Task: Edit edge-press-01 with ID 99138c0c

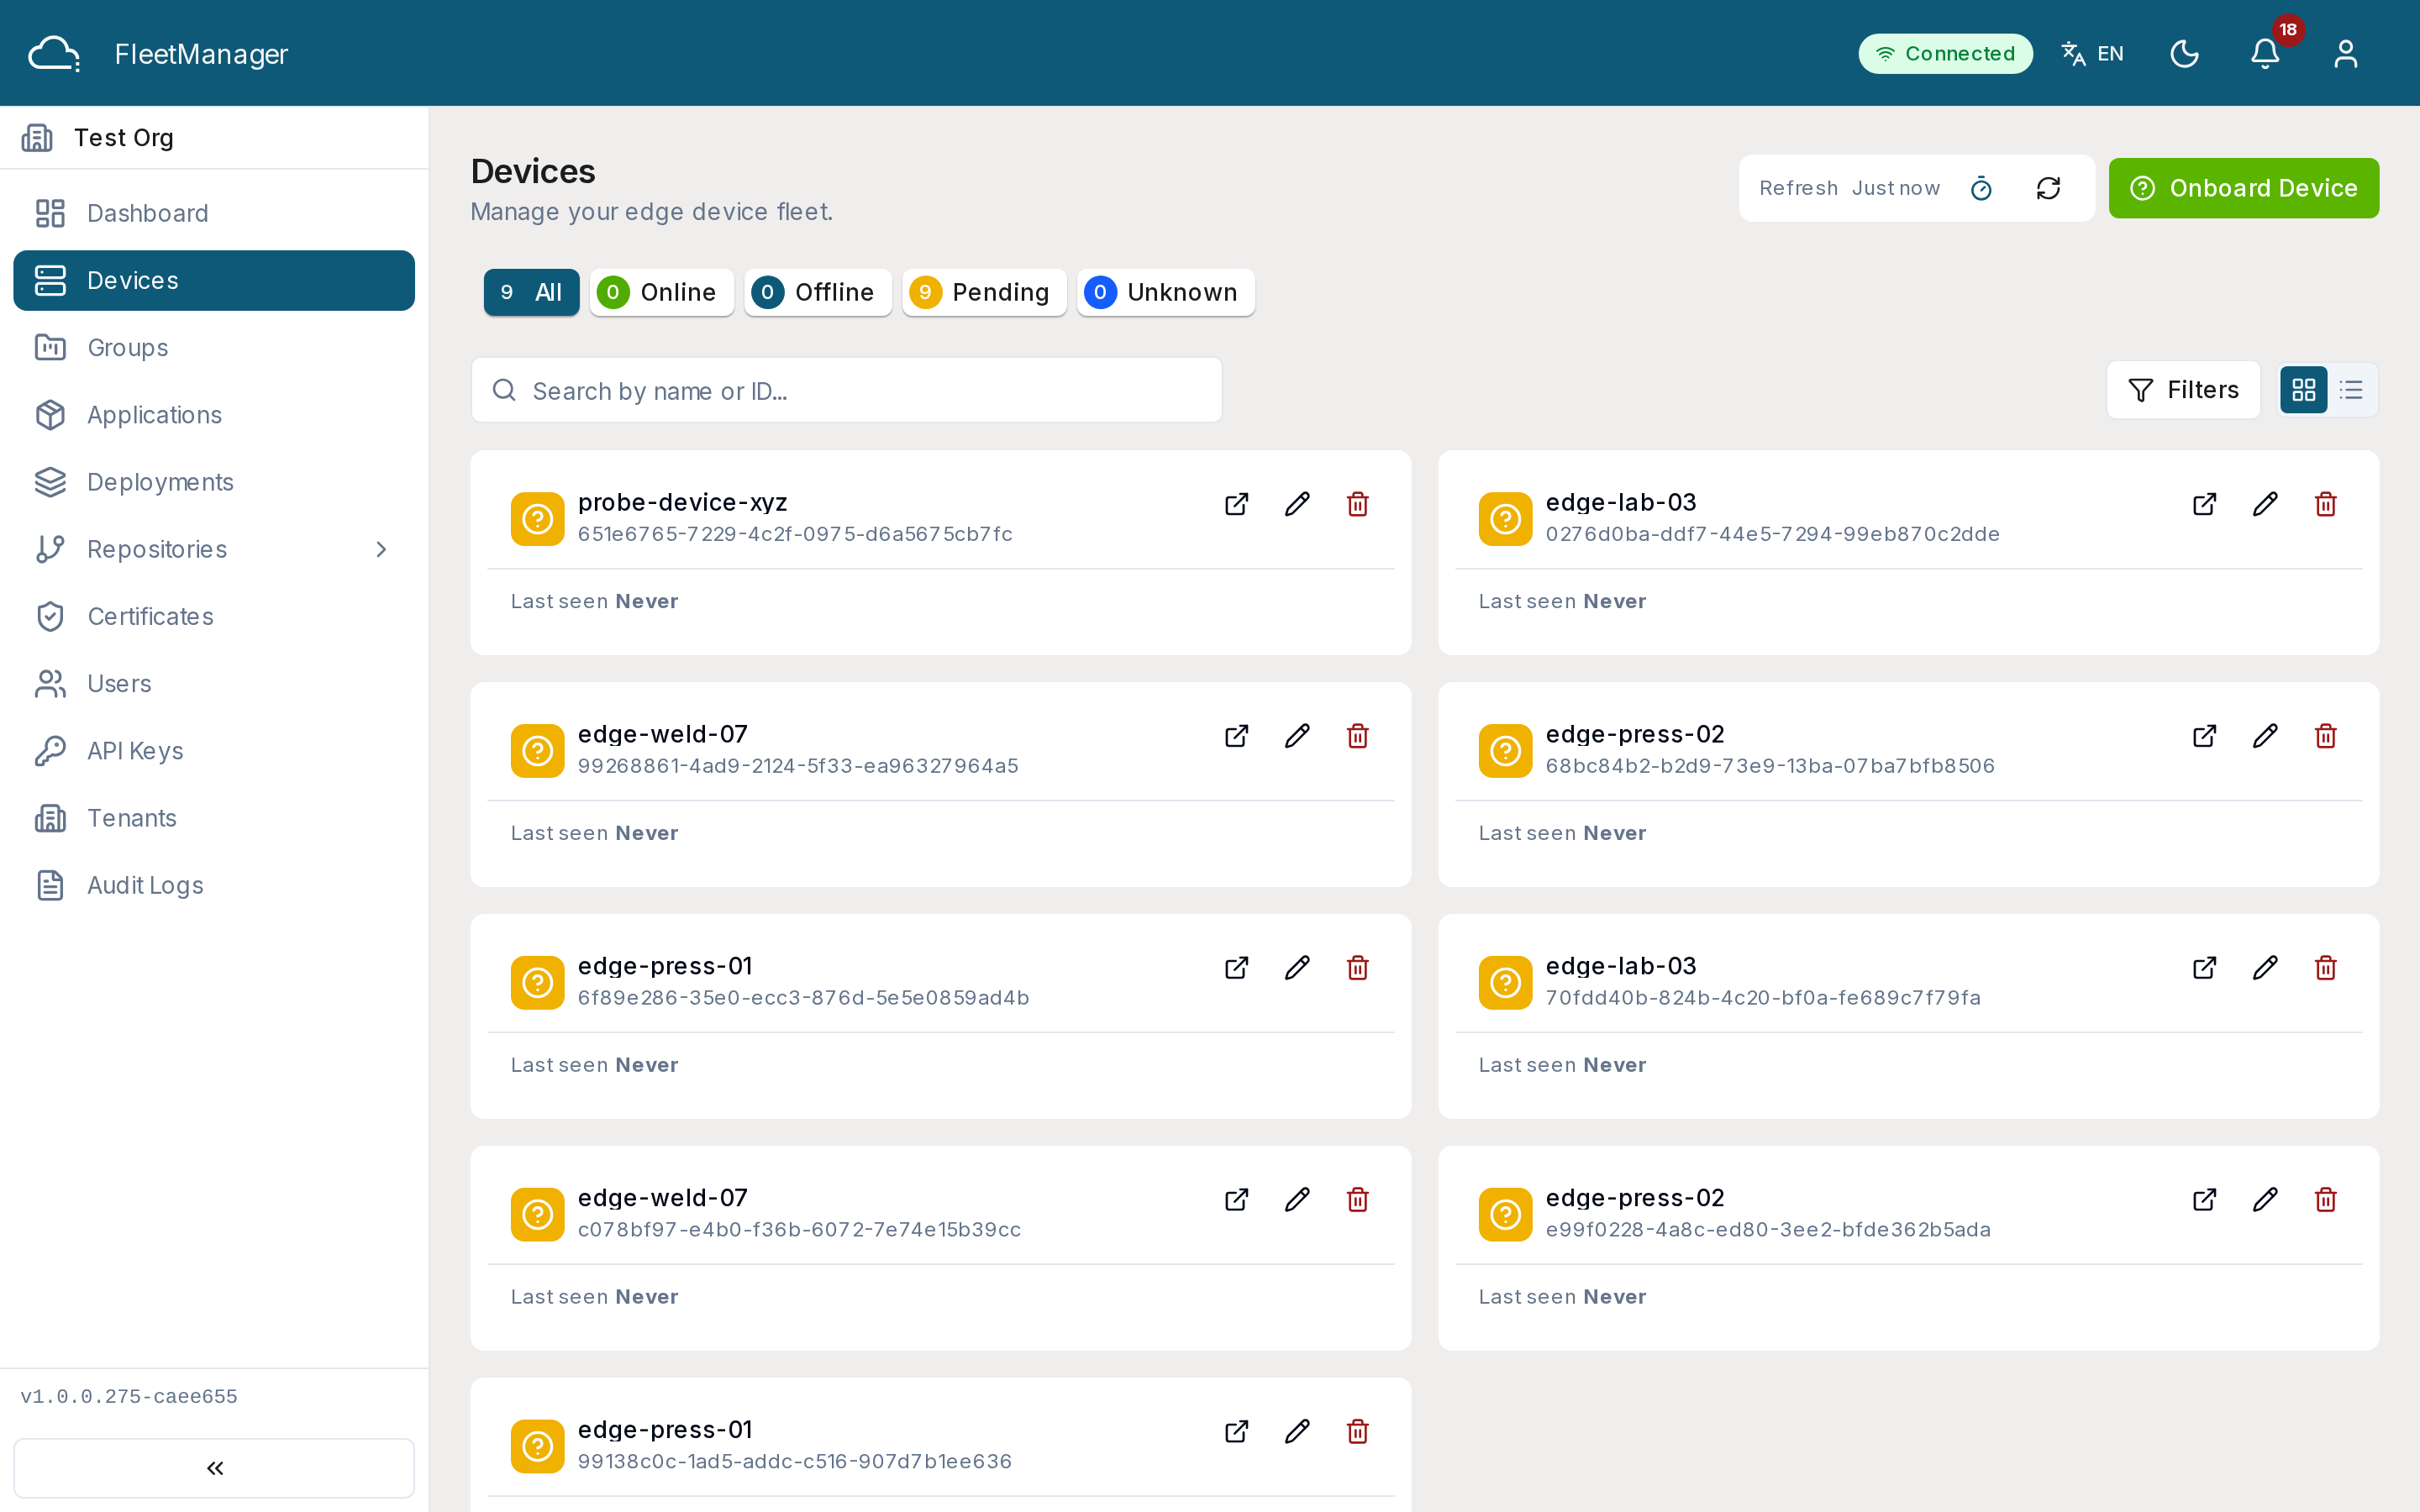Action: click(x=1297, y=1432)
